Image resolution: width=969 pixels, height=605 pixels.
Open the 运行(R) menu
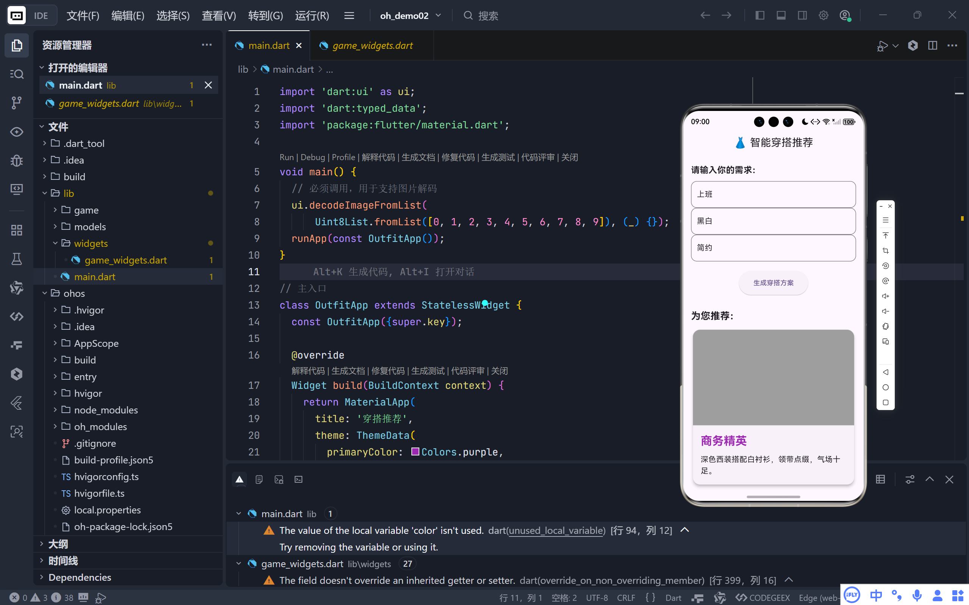[312, 16]
